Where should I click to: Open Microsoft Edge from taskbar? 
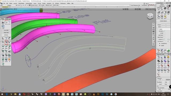coord(7,94)
